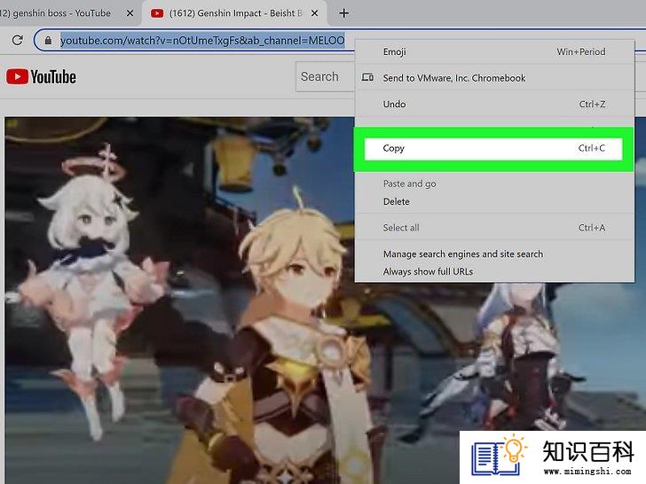
Task: Close the genshin boss YouTube tab
Action: coord(130,13)
